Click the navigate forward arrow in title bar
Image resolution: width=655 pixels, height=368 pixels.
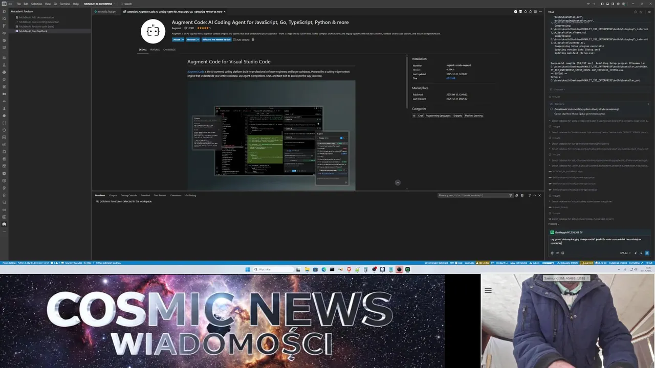(x=594, y=4)
